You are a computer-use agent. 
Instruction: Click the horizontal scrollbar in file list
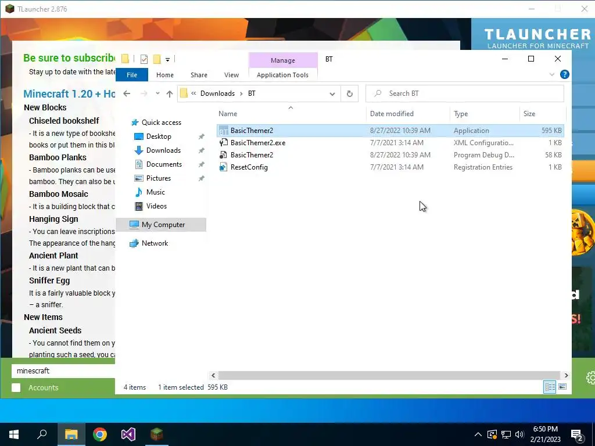(389, 375)
